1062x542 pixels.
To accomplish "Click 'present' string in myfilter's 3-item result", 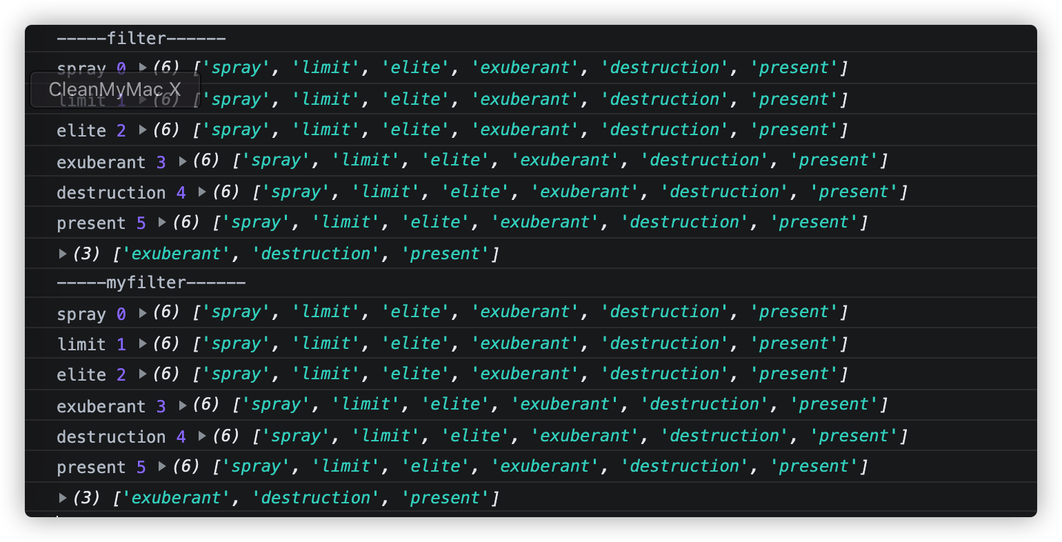I will (x=445, y=498).
